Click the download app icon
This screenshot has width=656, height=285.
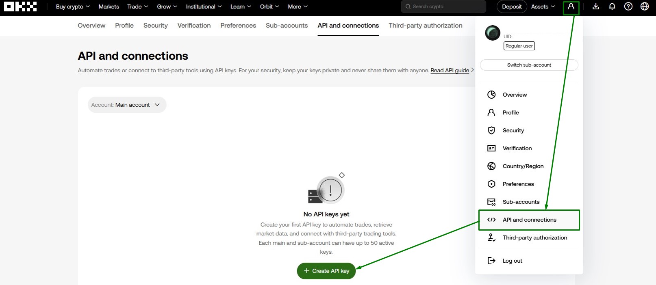click(x=596, y=6)
